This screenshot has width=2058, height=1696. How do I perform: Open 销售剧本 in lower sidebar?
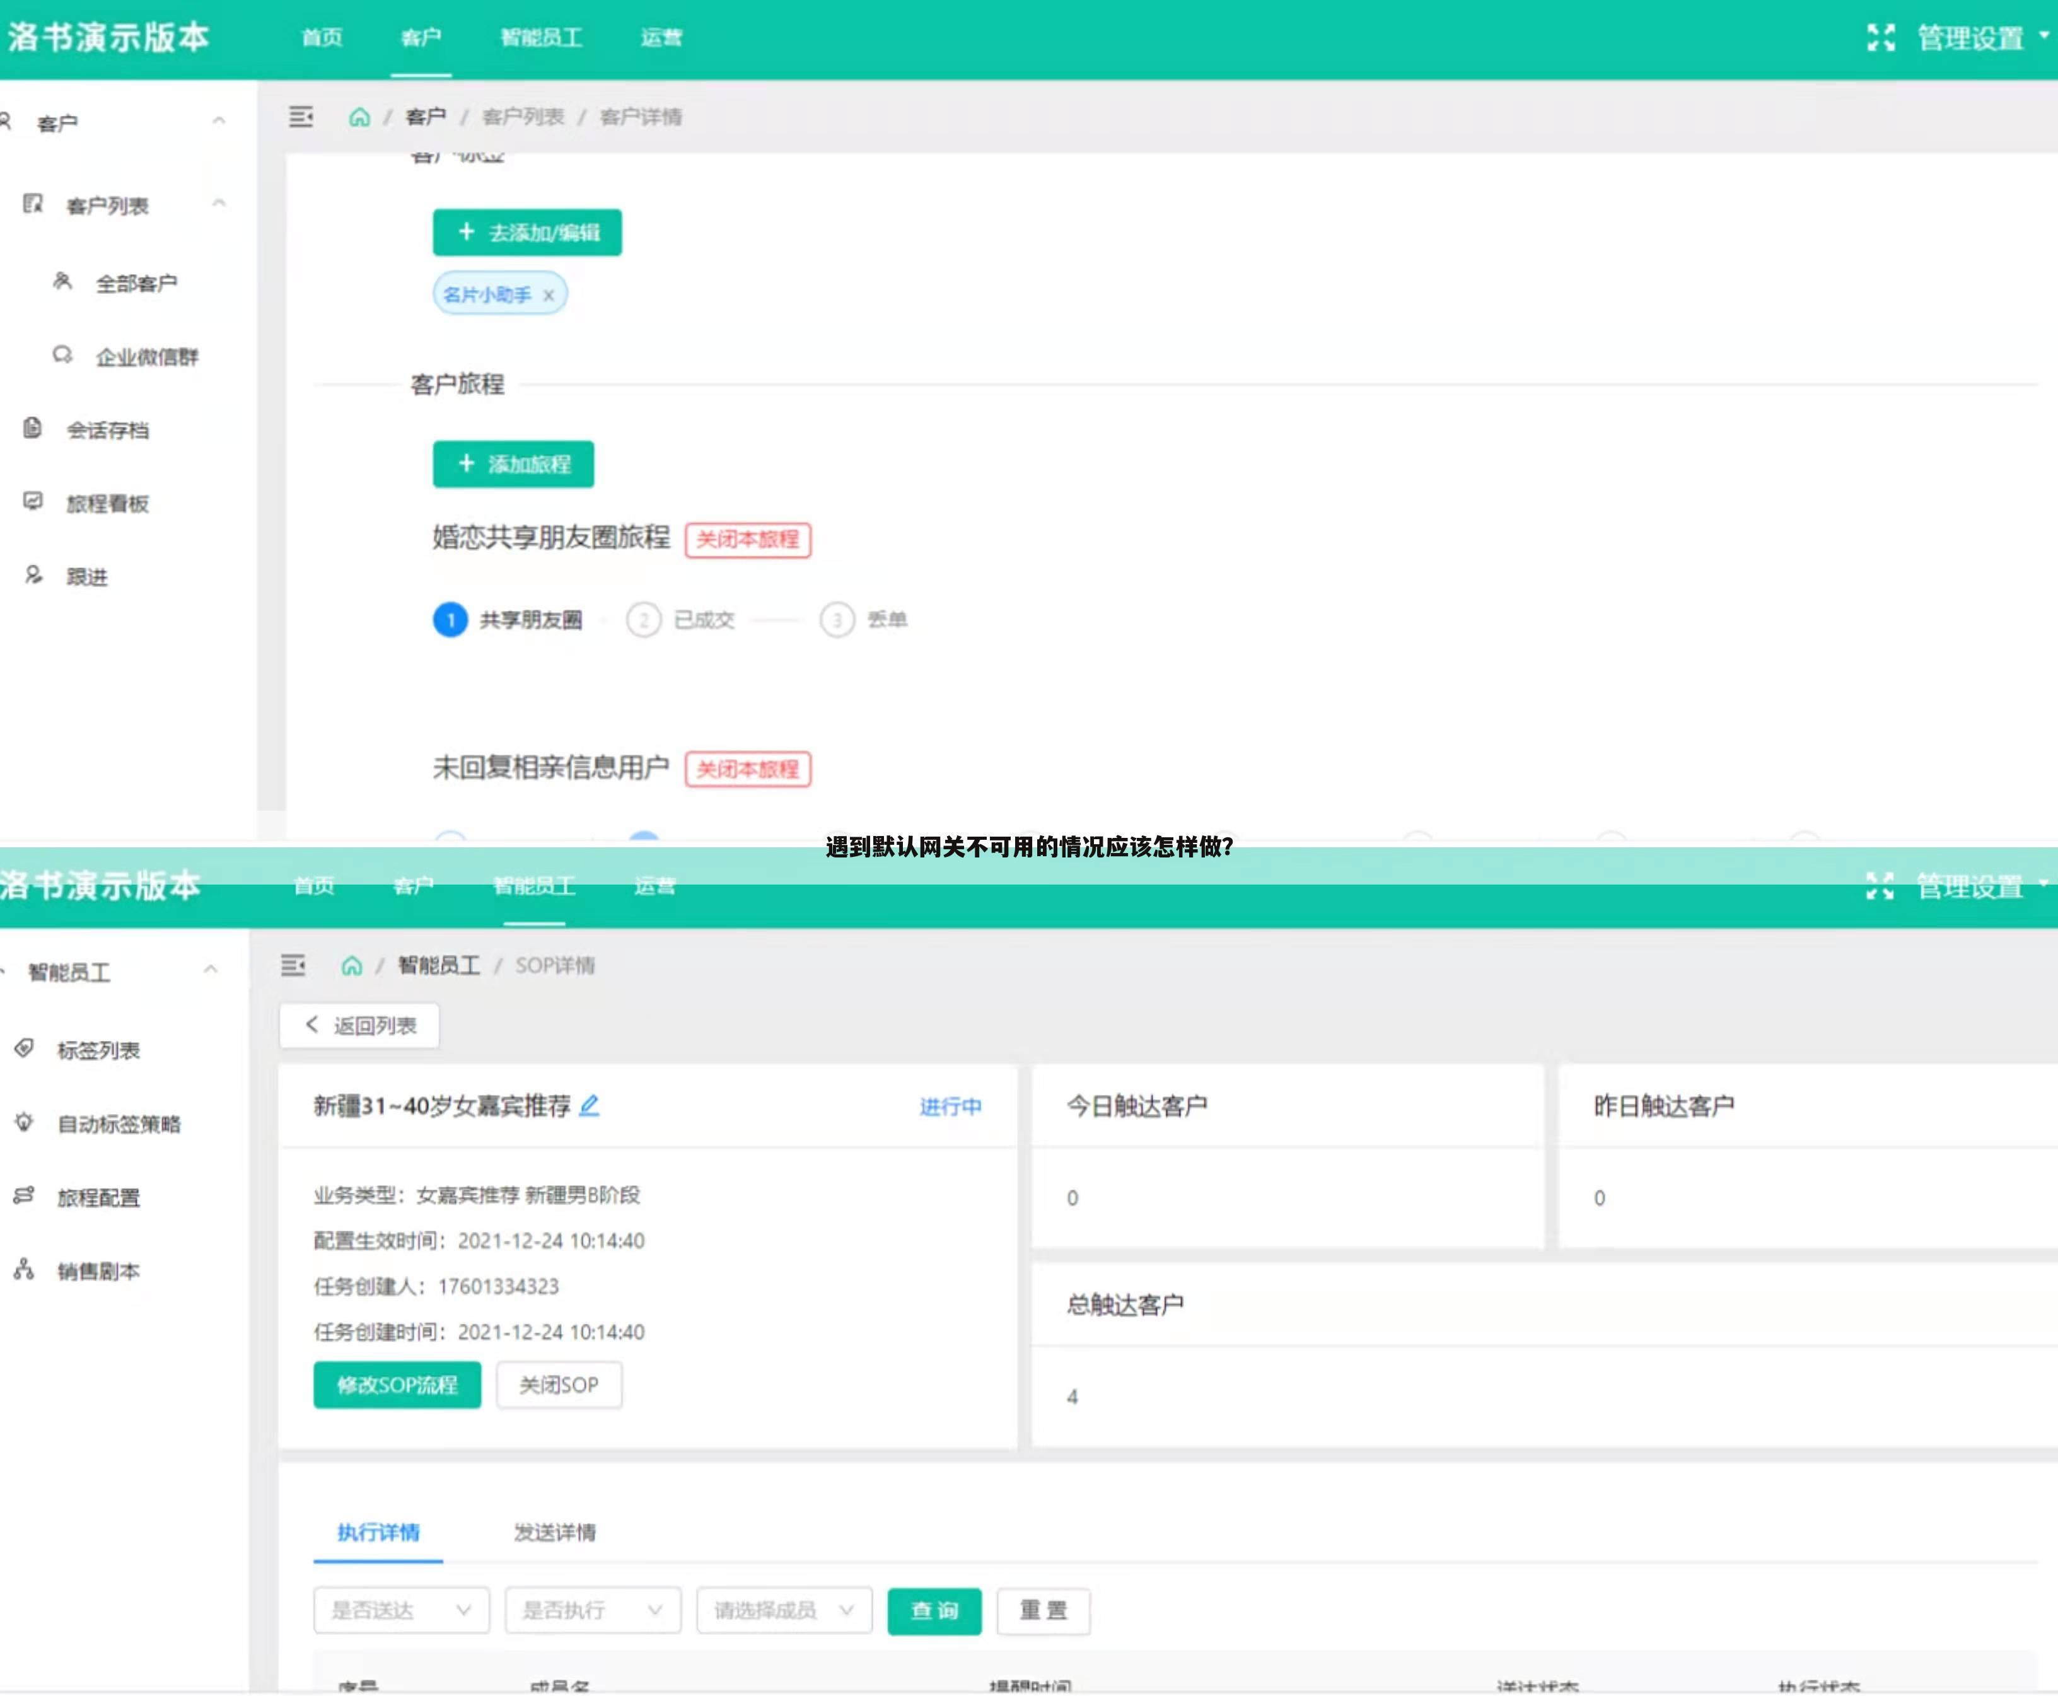(98, 1271)
